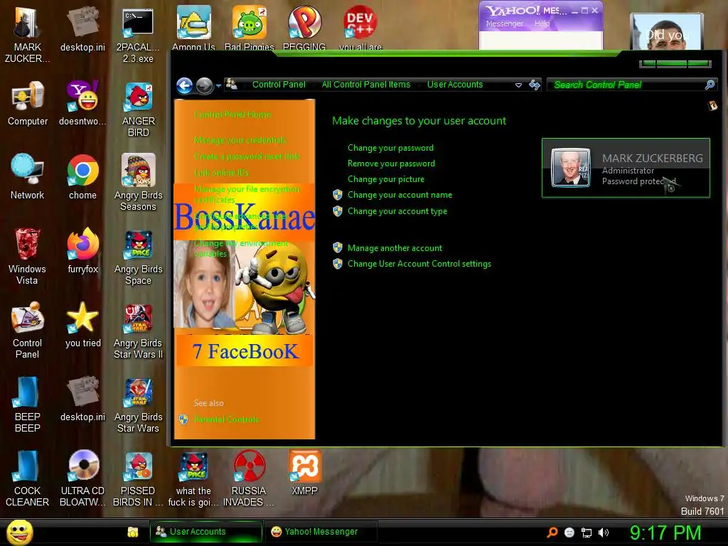Open Change your account type link
Image resolution: width=728 pixels, height=546 pixels.
(x=397, y=211)
